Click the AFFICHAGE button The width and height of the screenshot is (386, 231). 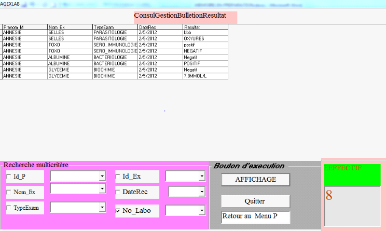pos(255,180)
